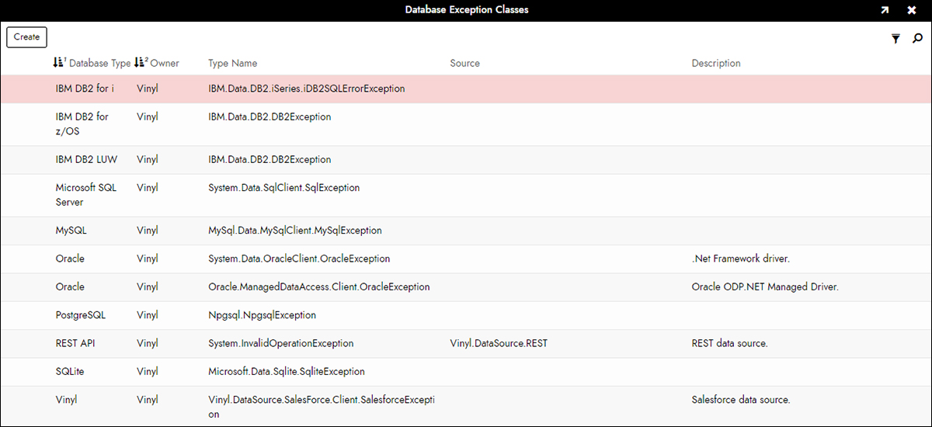The height and width of the screenshot is (427, 932).
Task: Click the Salesforce data source description
Action: [740, 400]
